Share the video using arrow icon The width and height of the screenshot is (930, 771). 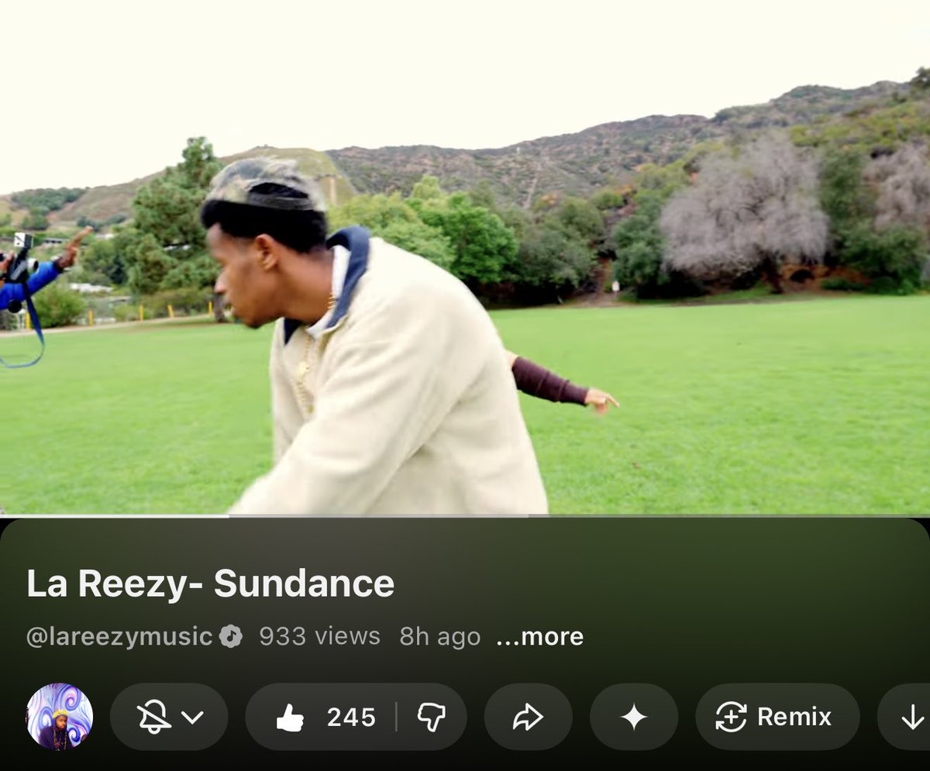point(528,718)
